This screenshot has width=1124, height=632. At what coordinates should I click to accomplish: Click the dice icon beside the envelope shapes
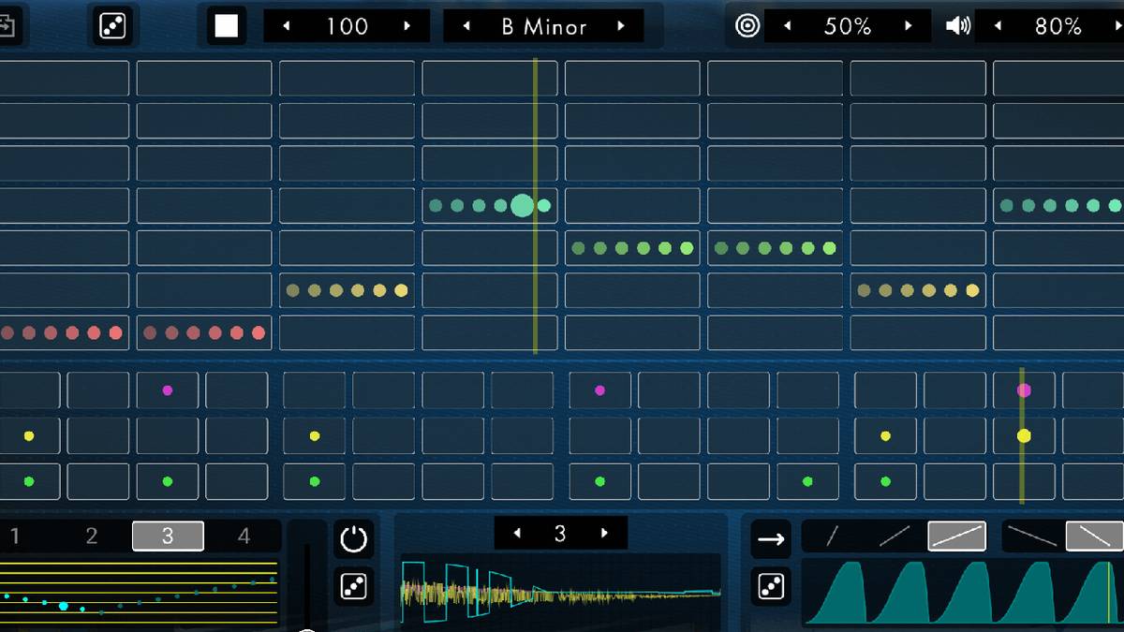(x=770, y=588)
